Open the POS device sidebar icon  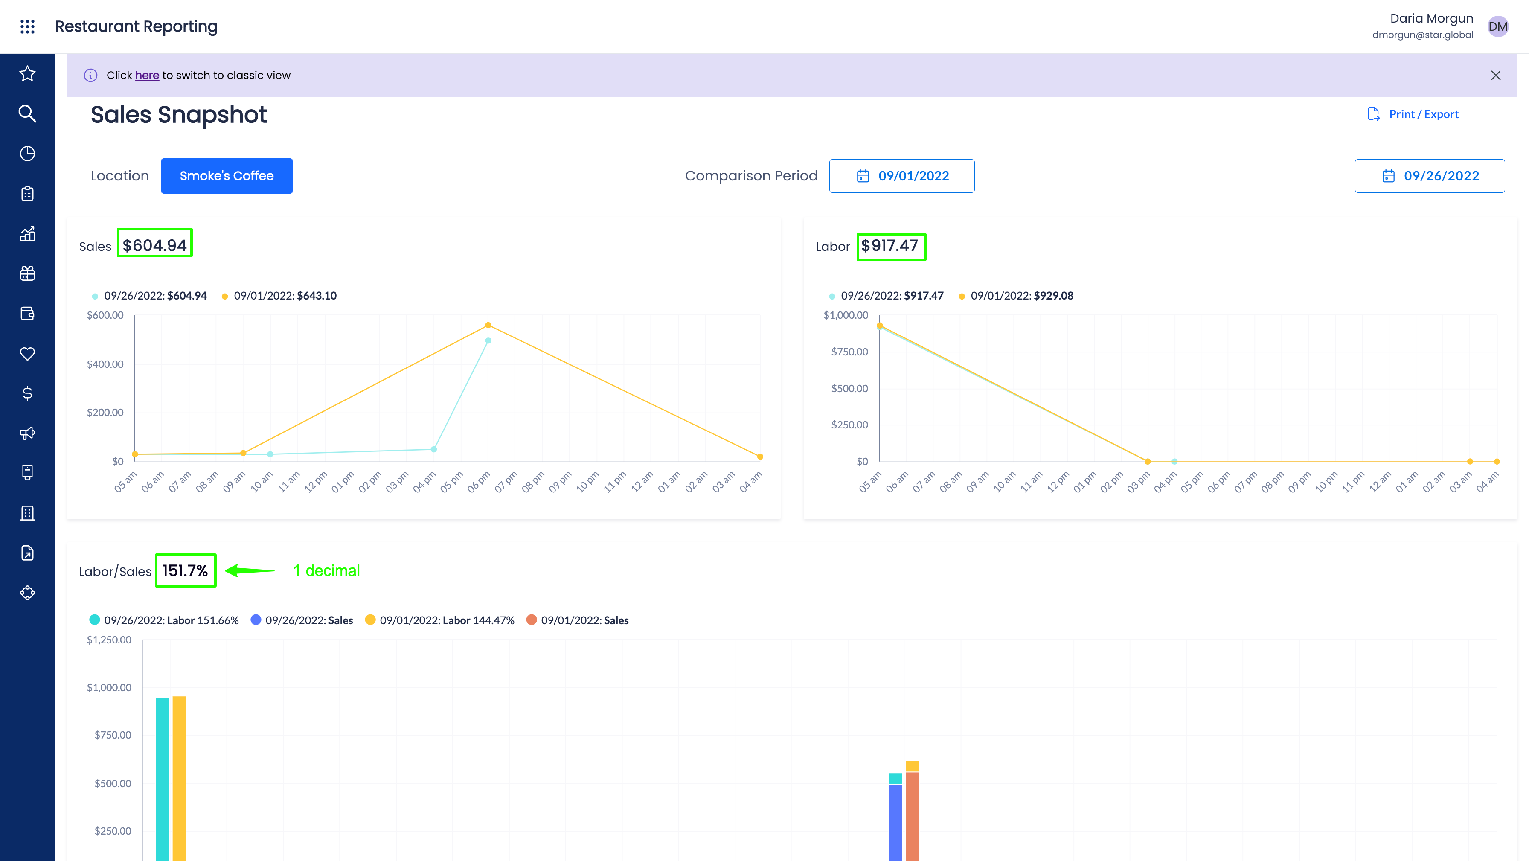pyautogui.click(x=27, y=473)
